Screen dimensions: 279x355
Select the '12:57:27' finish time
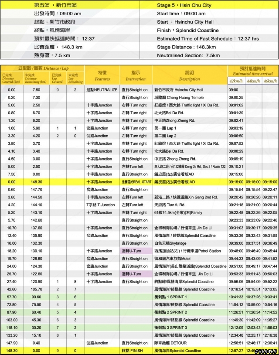[236, 351]
